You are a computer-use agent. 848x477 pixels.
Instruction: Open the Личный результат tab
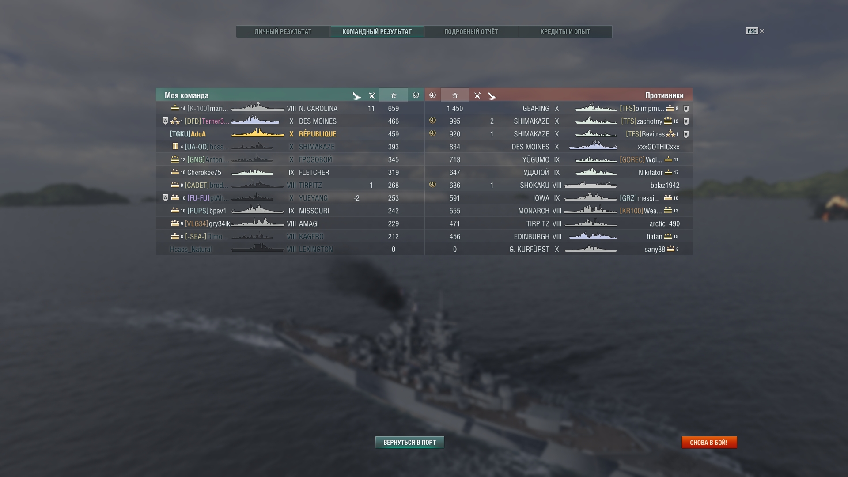[283, 32]
